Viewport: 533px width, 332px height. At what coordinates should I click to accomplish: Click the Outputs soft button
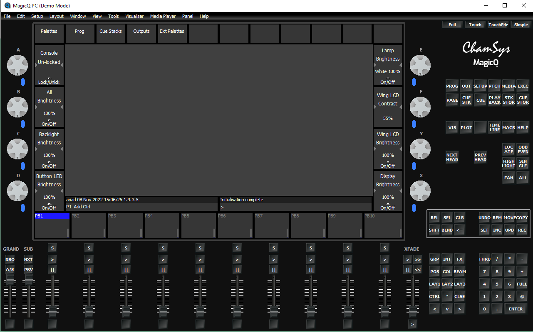tap(141, 34)
